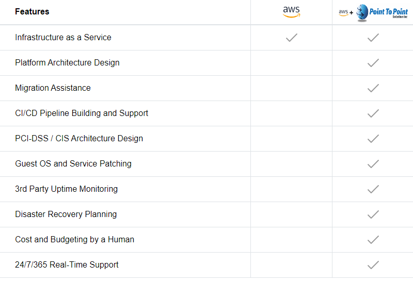Viewport: 413px width, 282px height.
Task: Click checkmark in 24/7/365 Real-Time Support row
Action: (373, 265)
